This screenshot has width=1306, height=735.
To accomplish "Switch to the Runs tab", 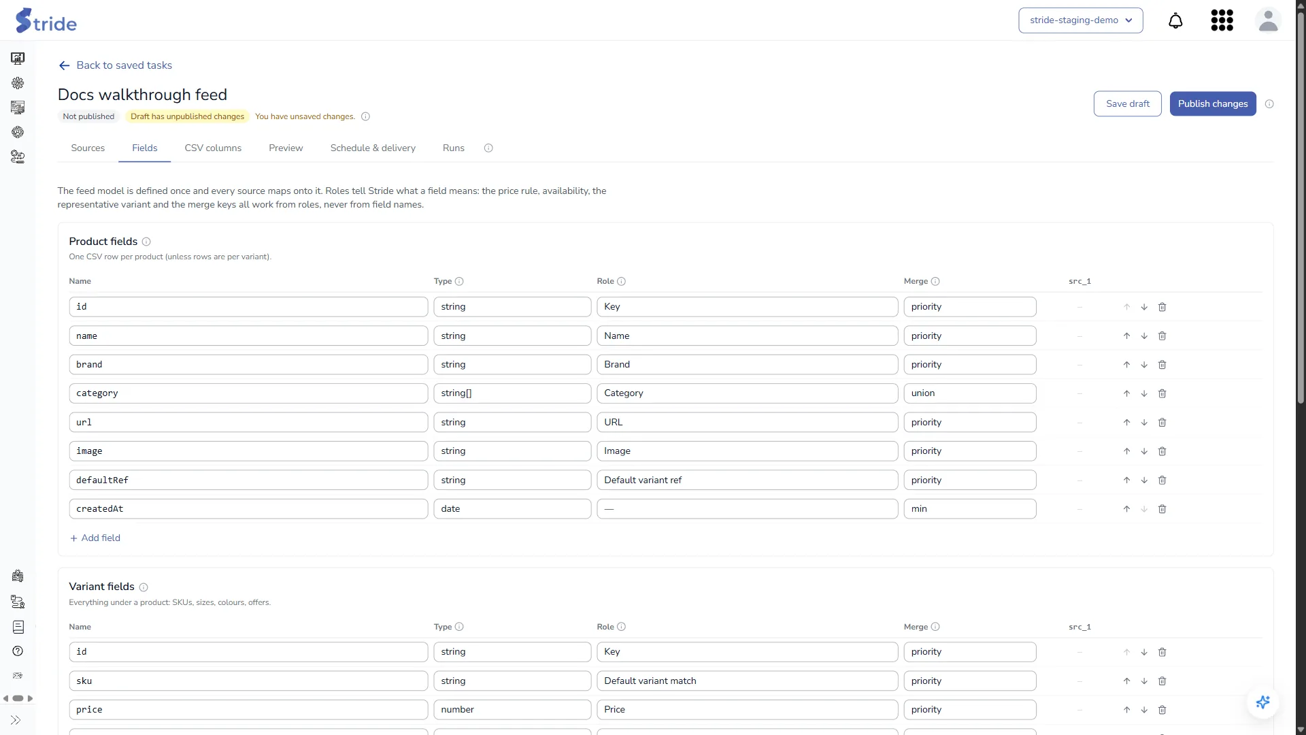I will (453, 148).
